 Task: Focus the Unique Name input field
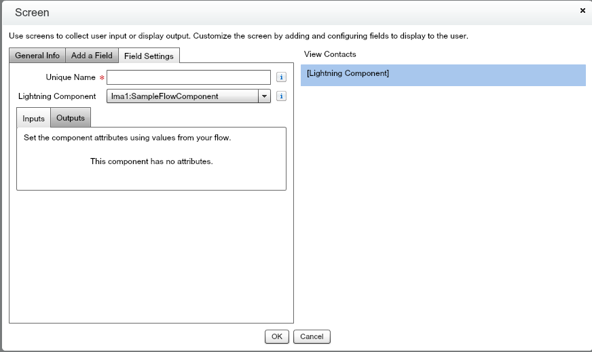click(x=189, y=77)
